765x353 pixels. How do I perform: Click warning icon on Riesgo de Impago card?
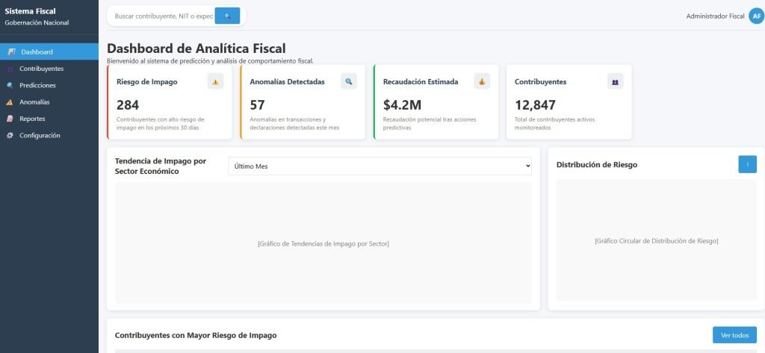point(215,82)
